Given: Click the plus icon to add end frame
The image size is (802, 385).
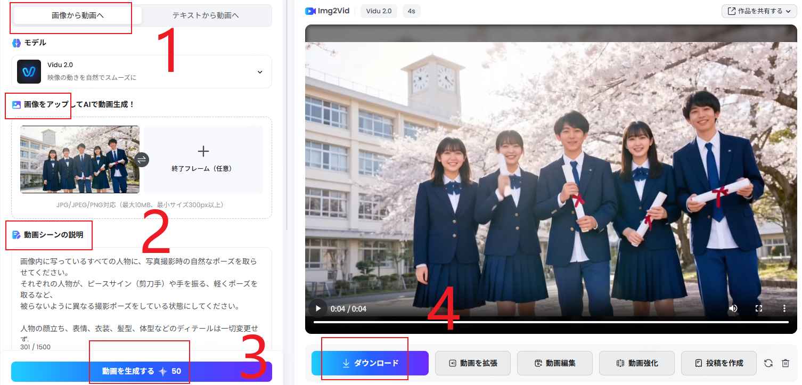Looking at the screenshot, I should [203, 152].
